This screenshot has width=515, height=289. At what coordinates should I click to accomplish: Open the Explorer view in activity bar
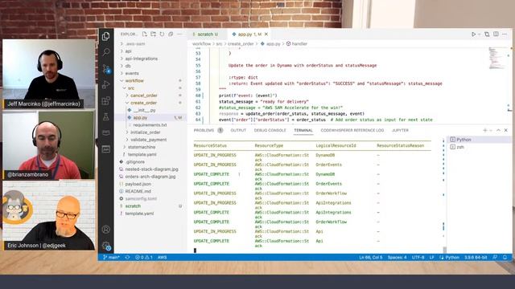point(105,36)
